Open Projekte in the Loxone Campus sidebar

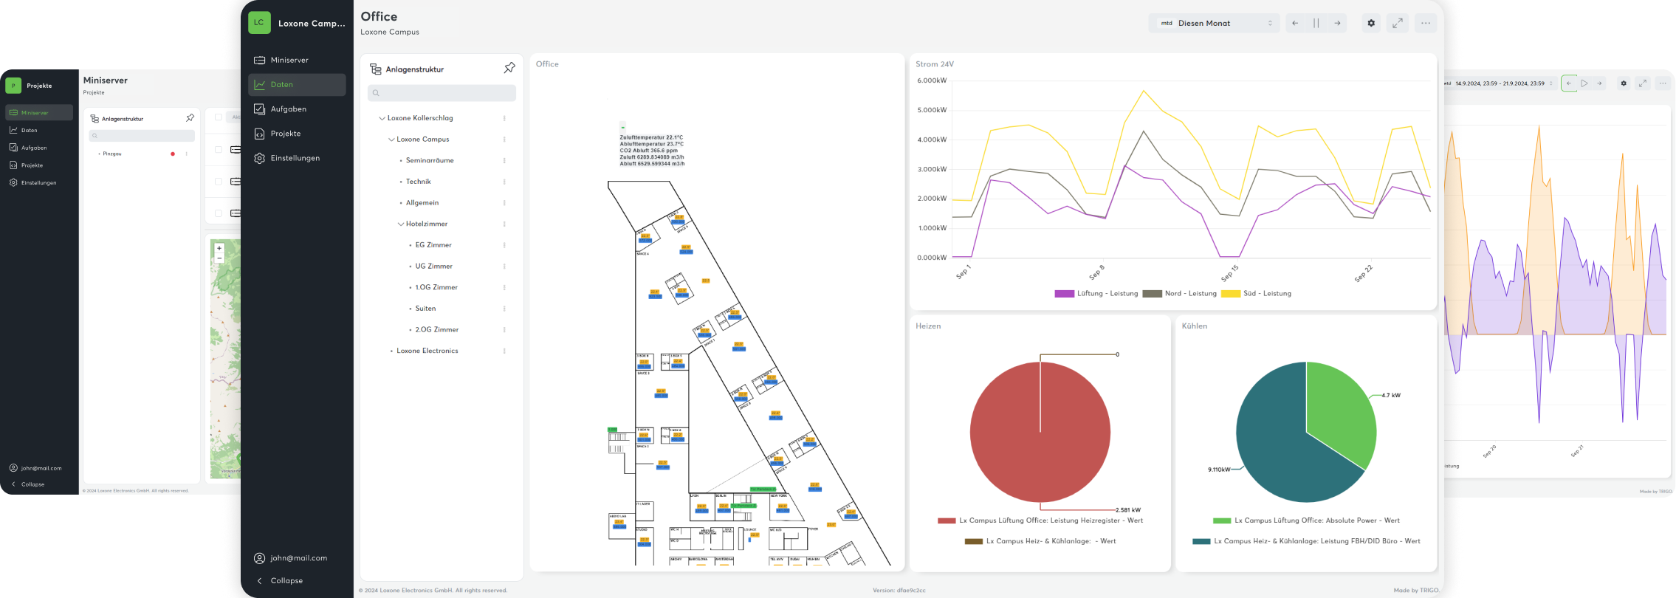pos(297,134)
